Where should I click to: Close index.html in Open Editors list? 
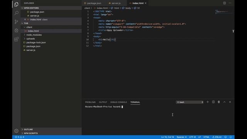click(x=25, y=20)
